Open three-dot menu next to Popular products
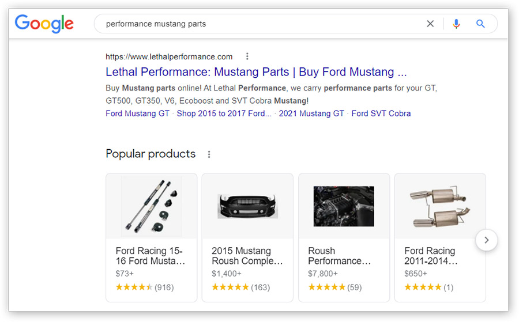 [x=209, y=154]
